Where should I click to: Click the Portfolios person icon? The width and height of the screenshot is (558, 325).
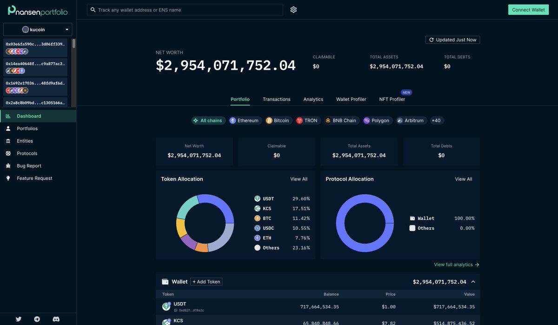pos(8,128)
